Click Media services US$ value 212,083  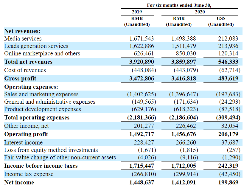click(228, 39)
